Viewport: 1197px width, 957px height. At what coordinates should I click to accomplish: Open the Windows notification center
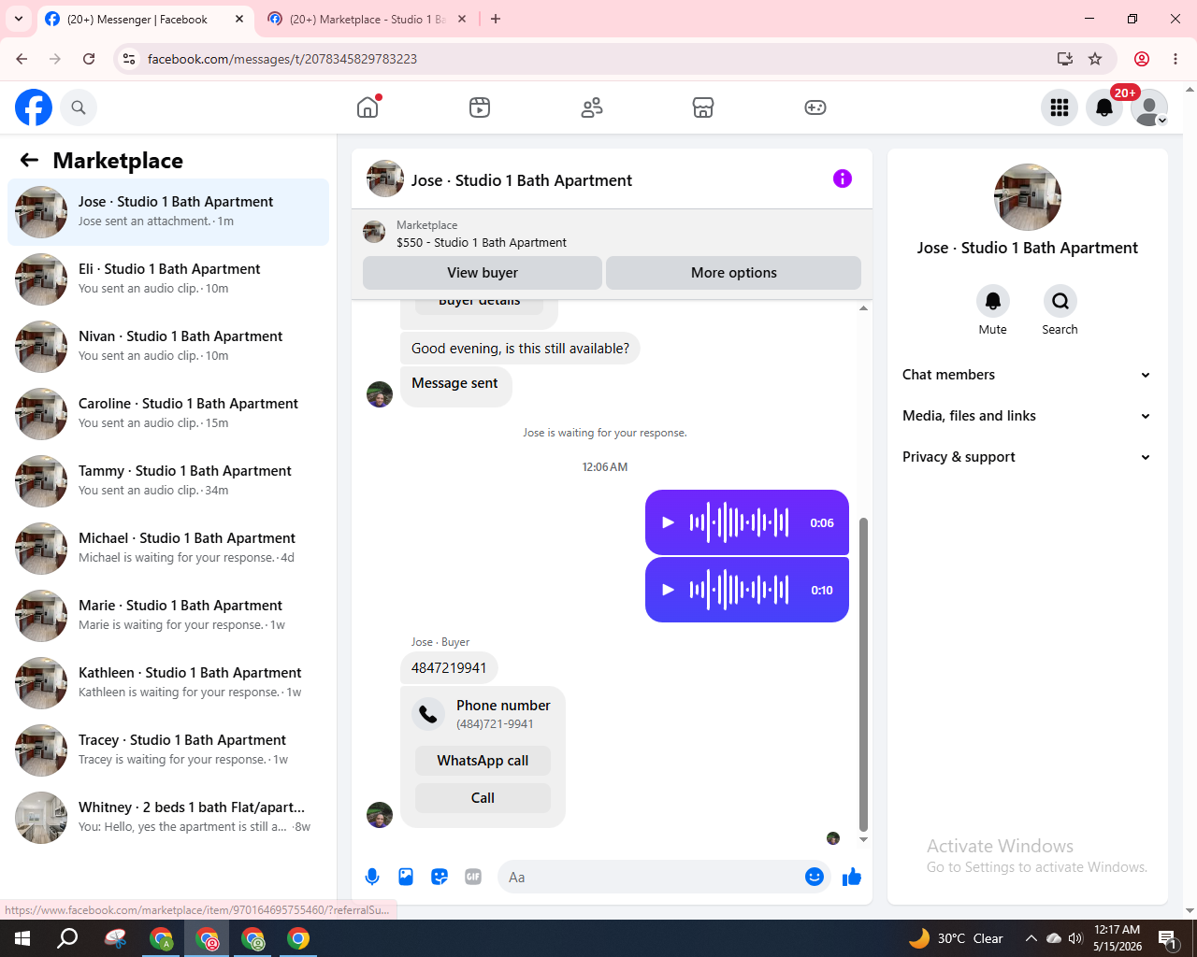[1168, 938]
